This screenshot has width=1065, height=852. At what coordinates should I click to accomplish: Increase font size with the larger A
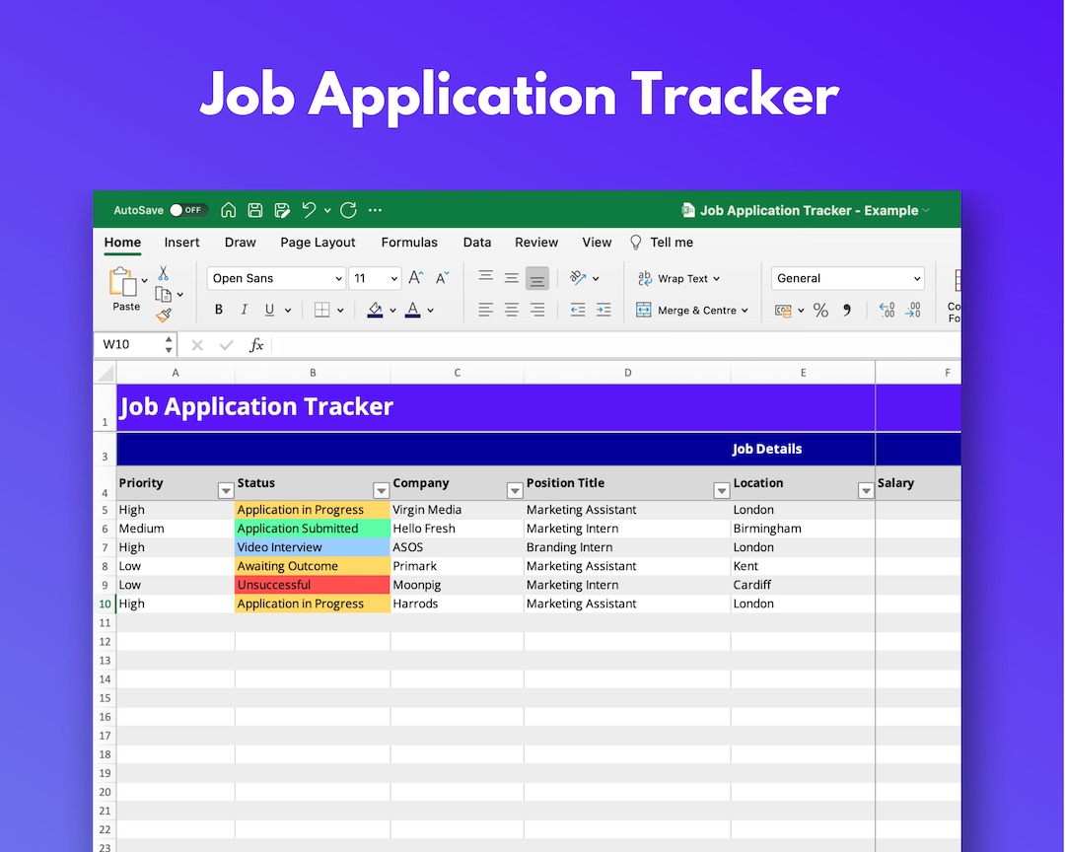[x=416, y=278]
